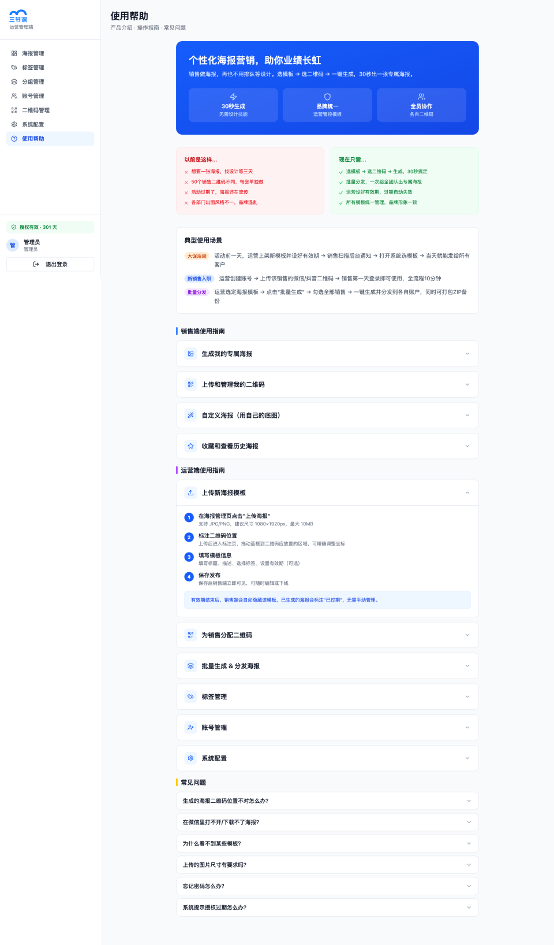Screen dimensions: 554x945
Task: Expand FAQ 上传的图片尺寸有要求吗?
Action: point(327,865)
